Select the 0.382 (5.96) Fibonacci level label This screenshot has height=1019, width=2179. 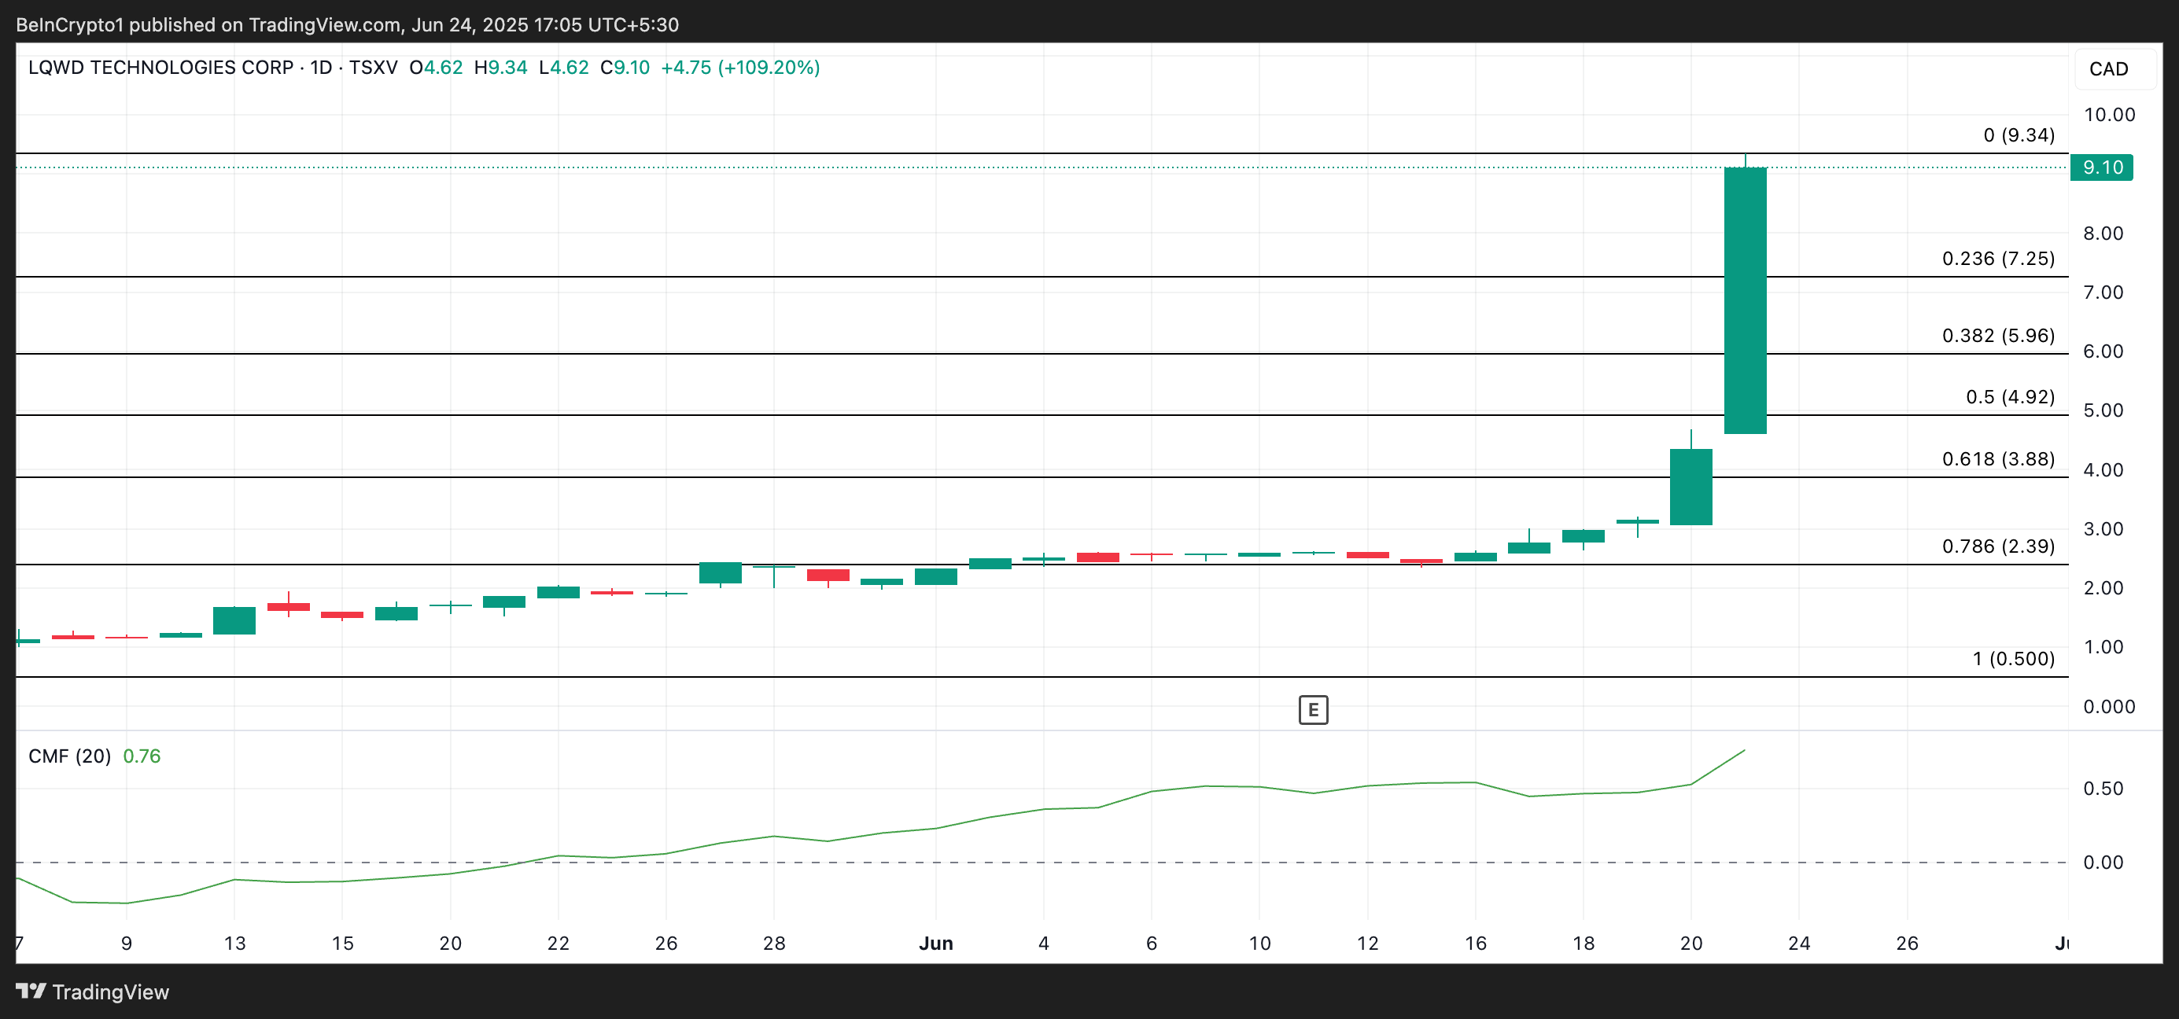[x=1997, y=336]
